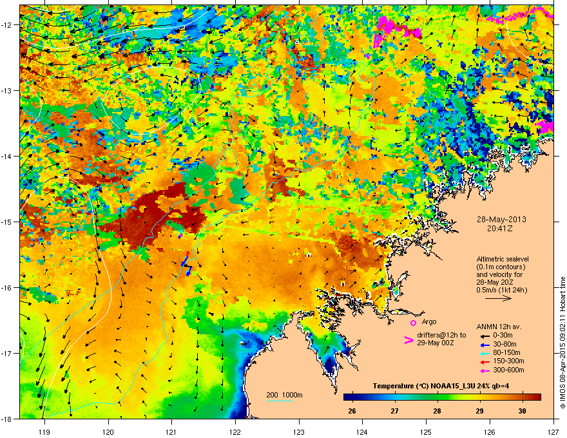
Task: Click the time label 20:41Z
Action: point(500,229)
